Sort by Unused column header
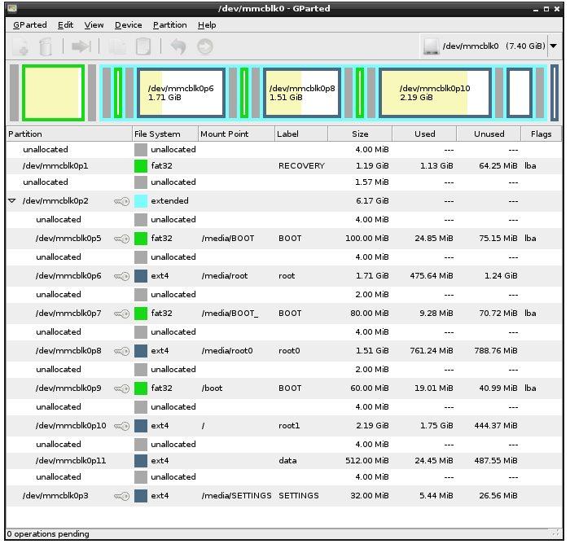Image resolution: width=570 pixels, height=544 pixels. (489, 134)
